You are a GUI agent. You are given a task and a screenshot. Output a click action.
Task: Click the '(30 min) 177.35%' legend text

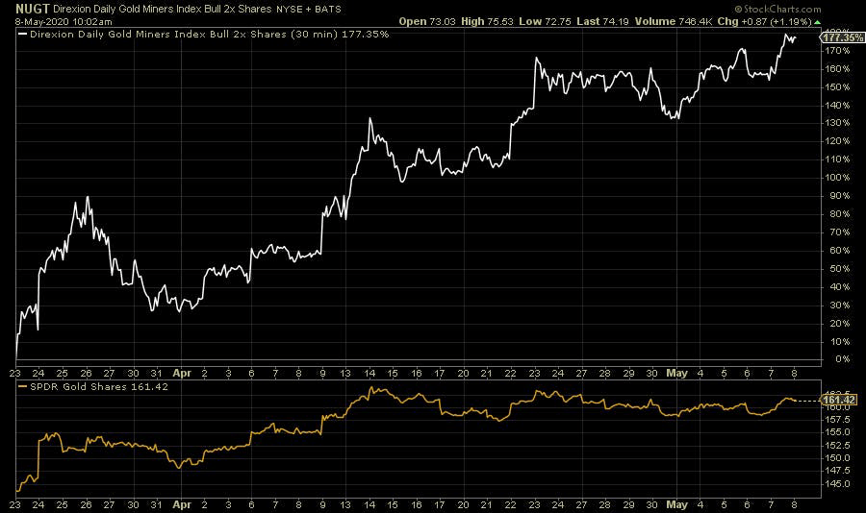[x=340, y=35]
